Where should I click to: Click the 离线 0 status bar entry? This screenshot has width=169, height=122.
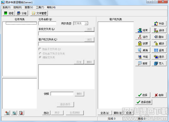pyautogui.click(x=142, y=119)
